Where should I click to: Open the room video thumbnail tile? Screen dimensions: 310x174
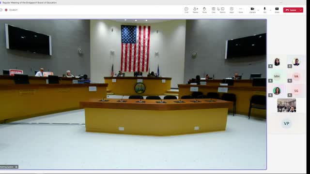point(286,105)
